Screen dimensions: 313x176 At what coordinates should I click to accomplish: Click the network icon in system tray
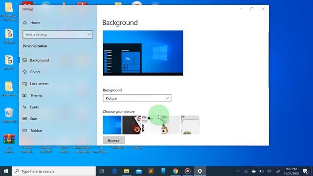tap(246, 171)
